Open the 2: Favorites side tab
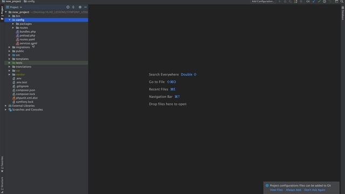 (x=2, y=164)
